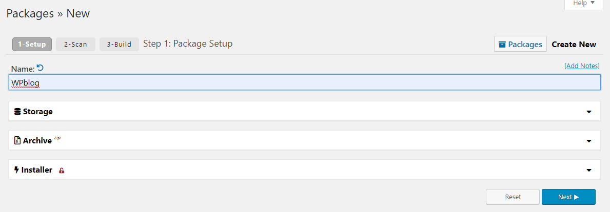This screenshot has height=212, width=610.
Task: Click the Storage section header title
Action: (38, 112)
